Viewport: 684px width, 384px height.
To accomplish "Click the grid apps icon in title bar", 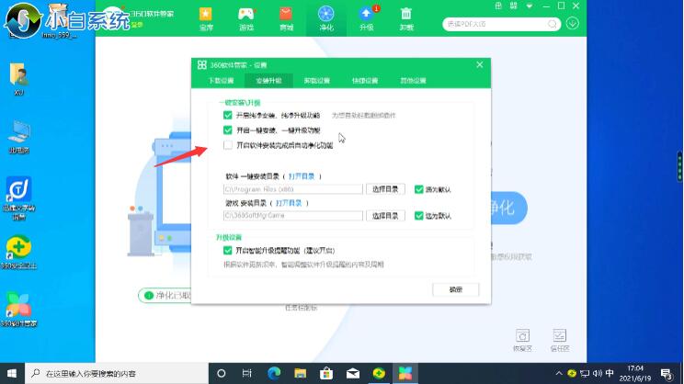I will click(x=513, y=6).
